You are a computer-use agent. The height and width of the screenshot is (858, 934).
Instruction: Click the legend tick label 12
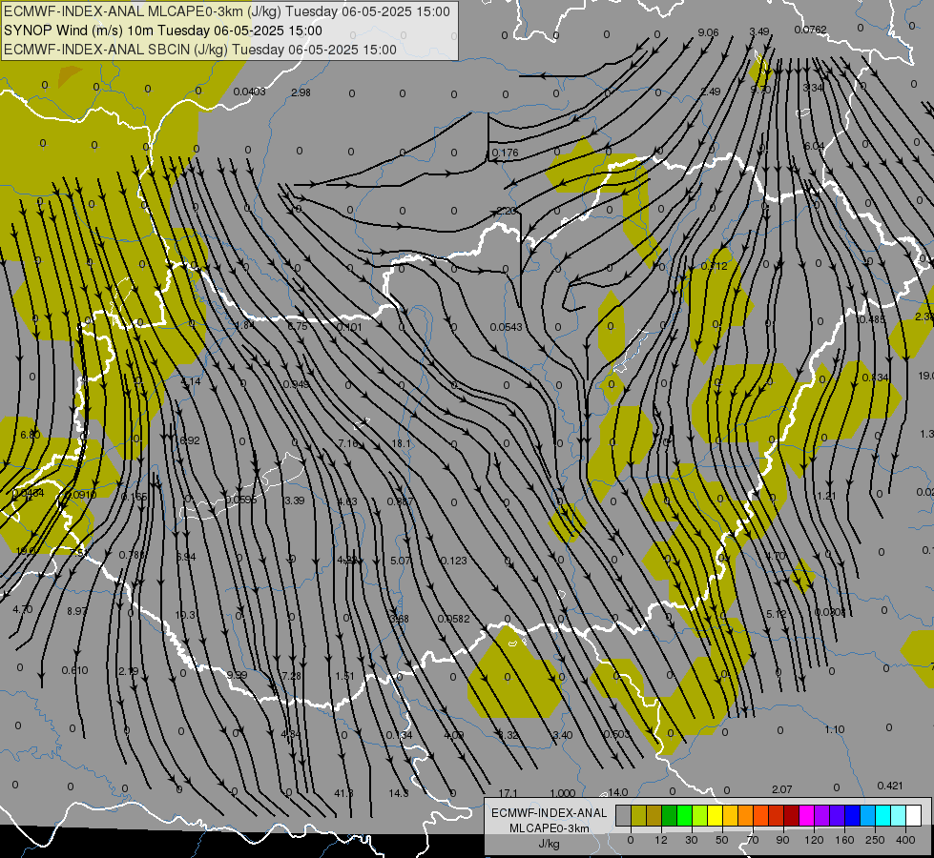[x=661, y=840]
